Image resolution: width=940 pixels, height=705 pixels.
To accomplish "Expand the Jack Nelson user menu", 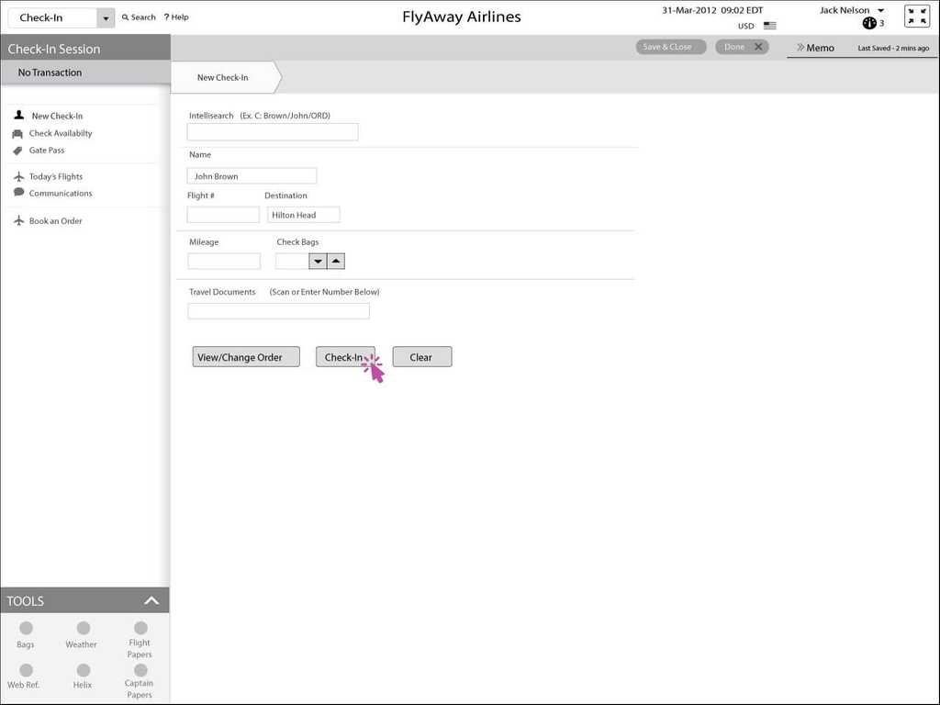I will (880, 11).
